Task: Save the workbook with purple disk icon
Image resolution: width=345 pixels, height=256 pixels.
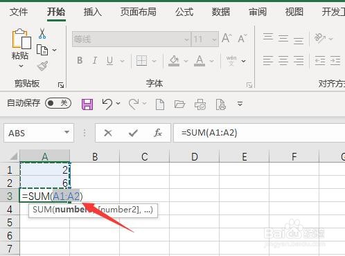Action: click(87, 104)
